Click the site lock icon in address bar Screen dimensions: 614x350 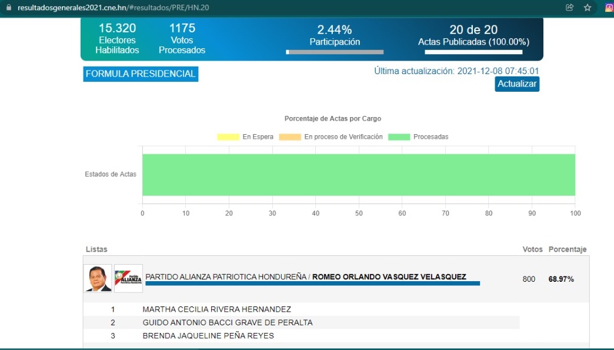pos(9,8)
